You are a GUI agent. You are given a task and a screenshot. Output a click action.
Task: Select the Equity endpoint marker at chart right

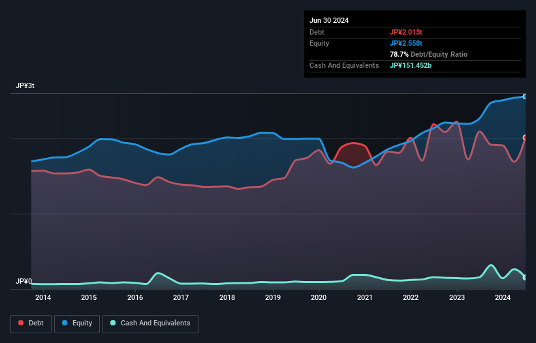(525, 97)
